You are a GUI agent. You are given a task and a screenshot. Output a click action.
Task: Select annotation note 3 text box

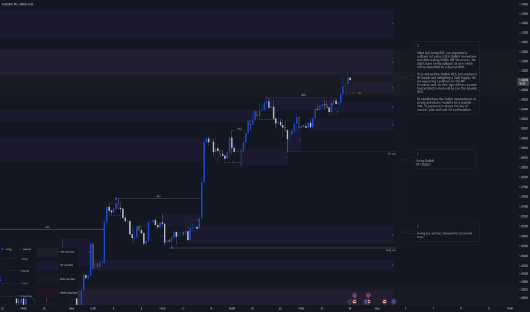click(x=447, y=78)
